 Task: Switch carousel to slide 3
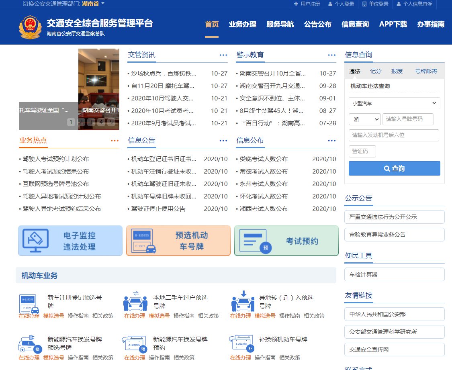(x=91, y=122)
